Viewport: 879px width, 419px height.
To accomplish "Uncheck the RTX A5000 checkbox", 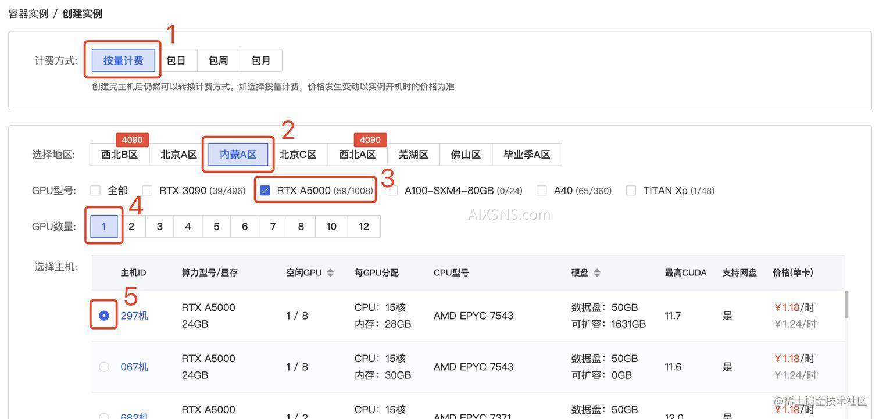I will (x=264, y=189).
